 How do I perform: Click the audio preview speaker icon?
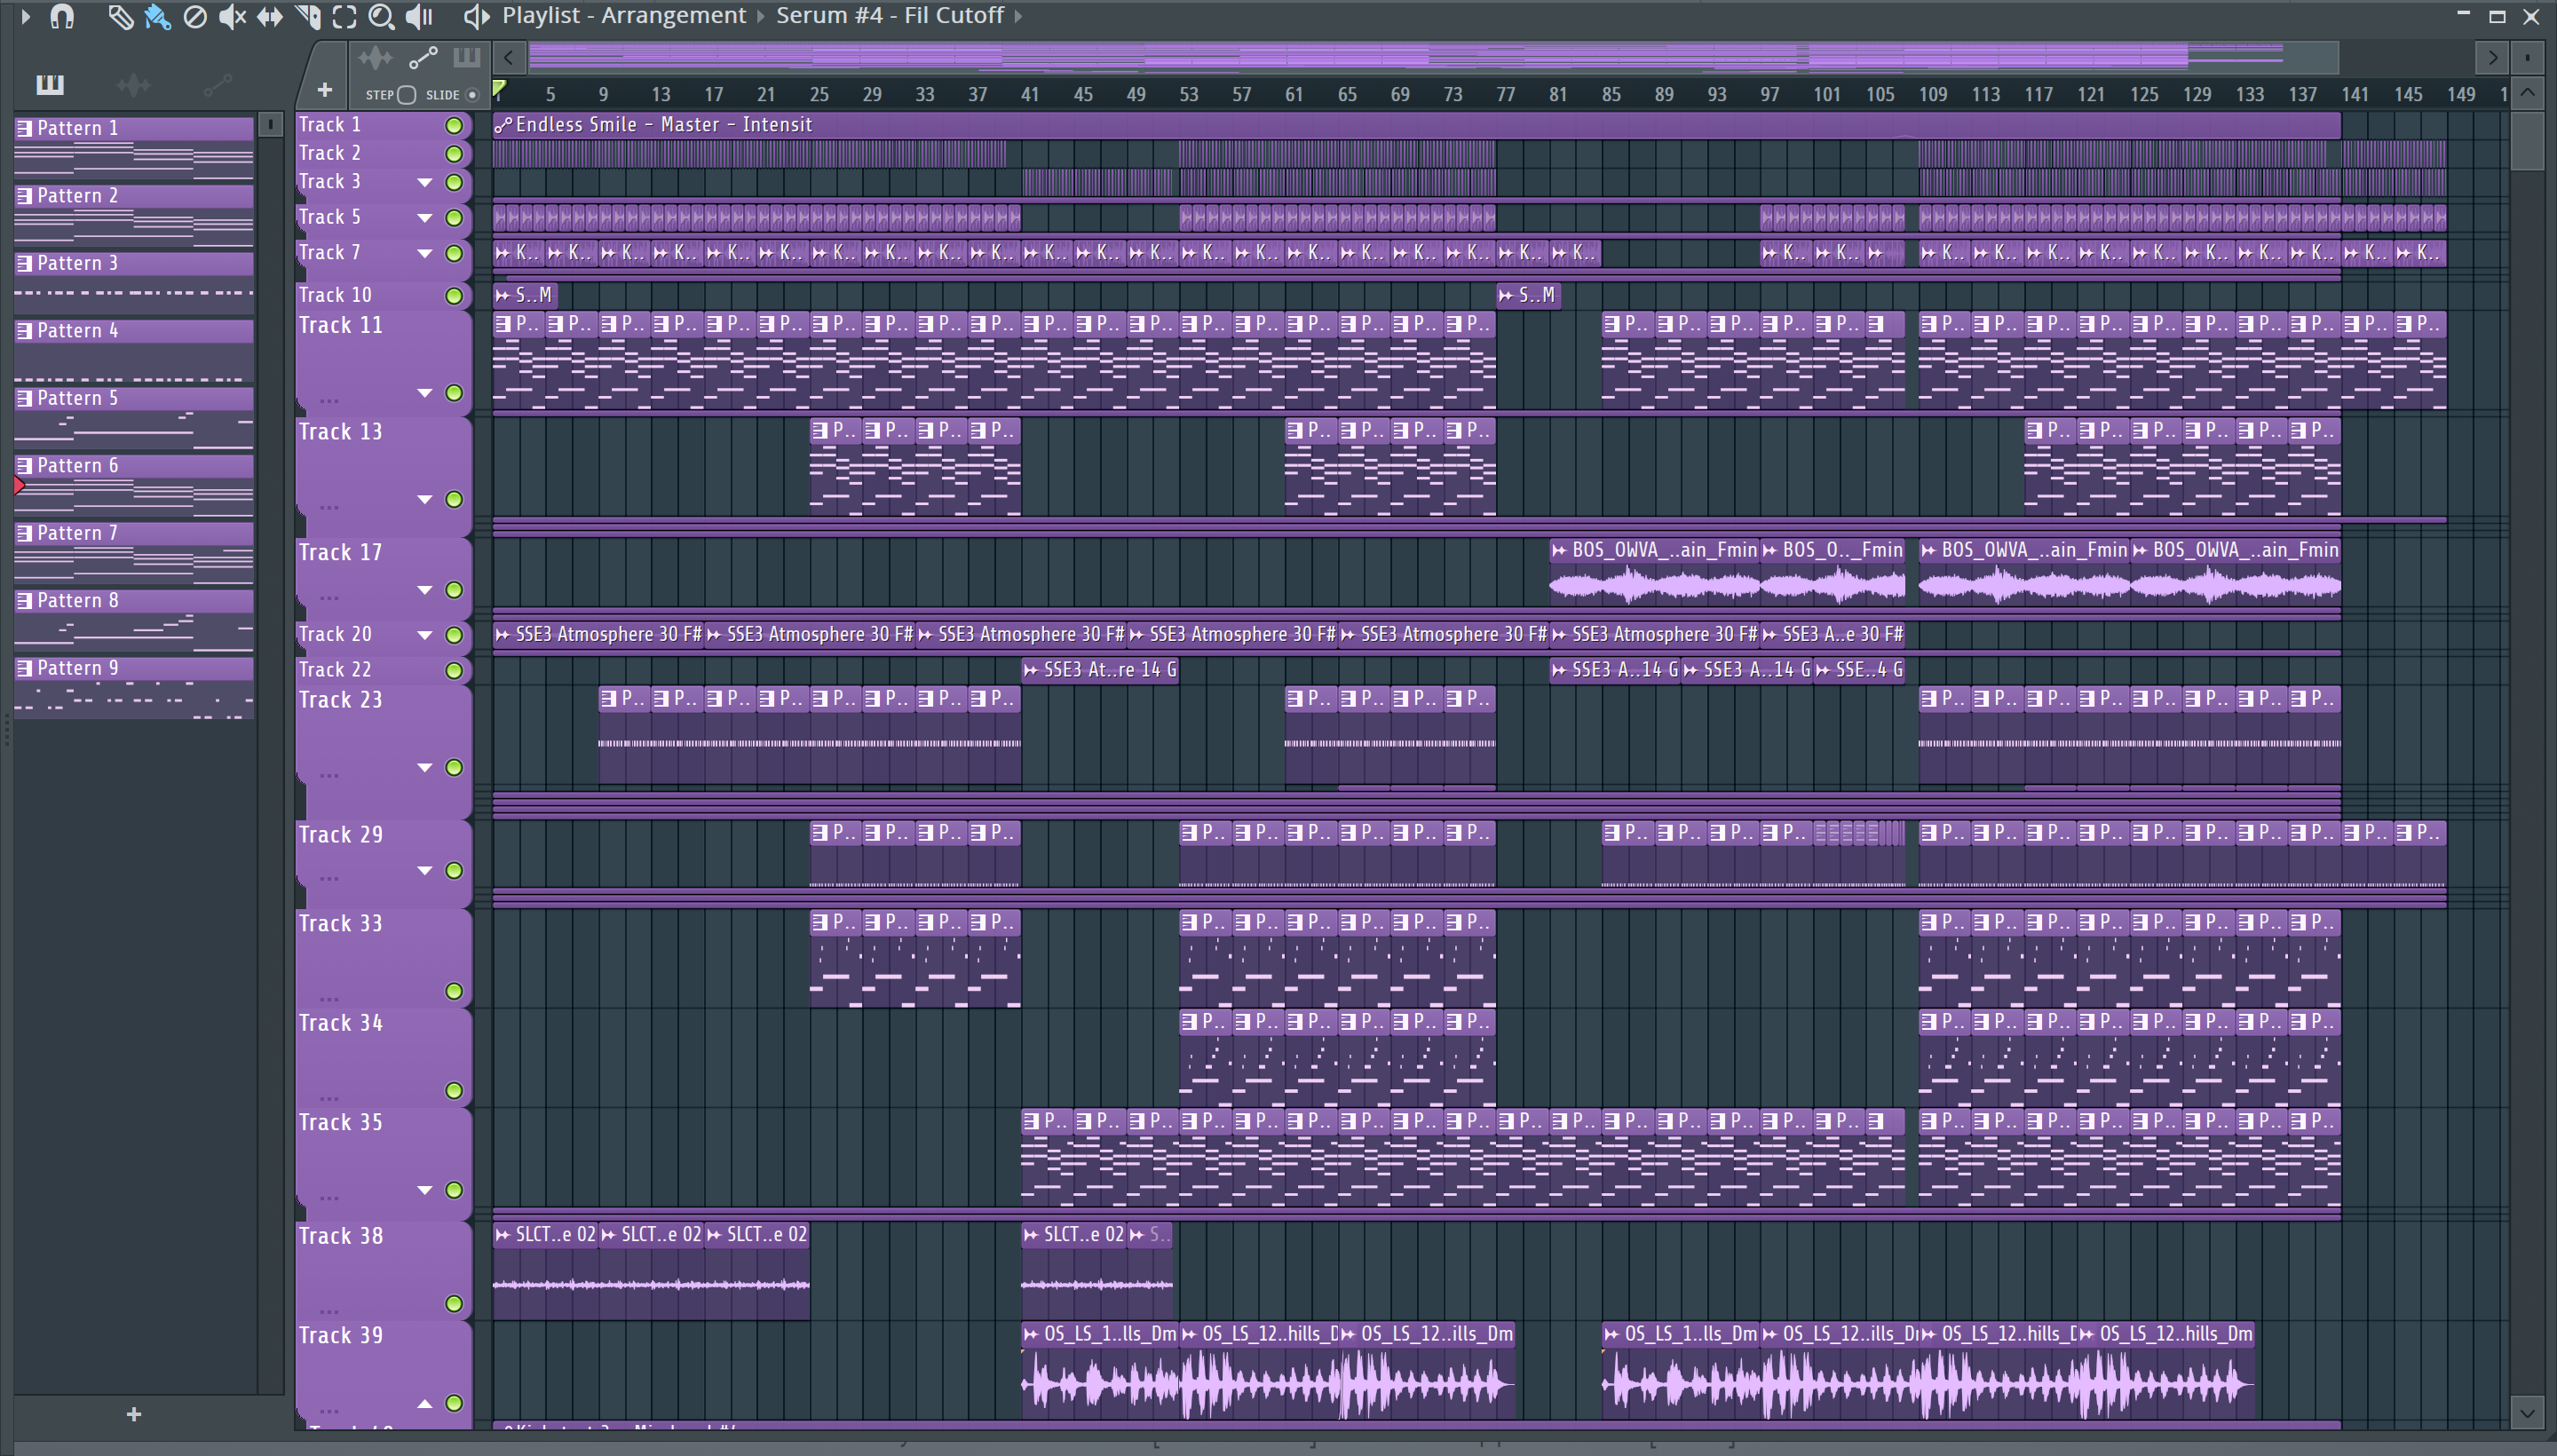coord(476,16)
